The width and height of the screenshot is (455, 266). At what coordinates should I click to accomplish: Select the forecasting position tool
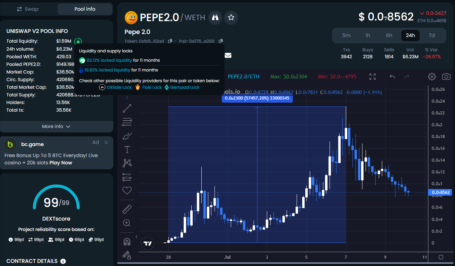(x=127, y=177)
